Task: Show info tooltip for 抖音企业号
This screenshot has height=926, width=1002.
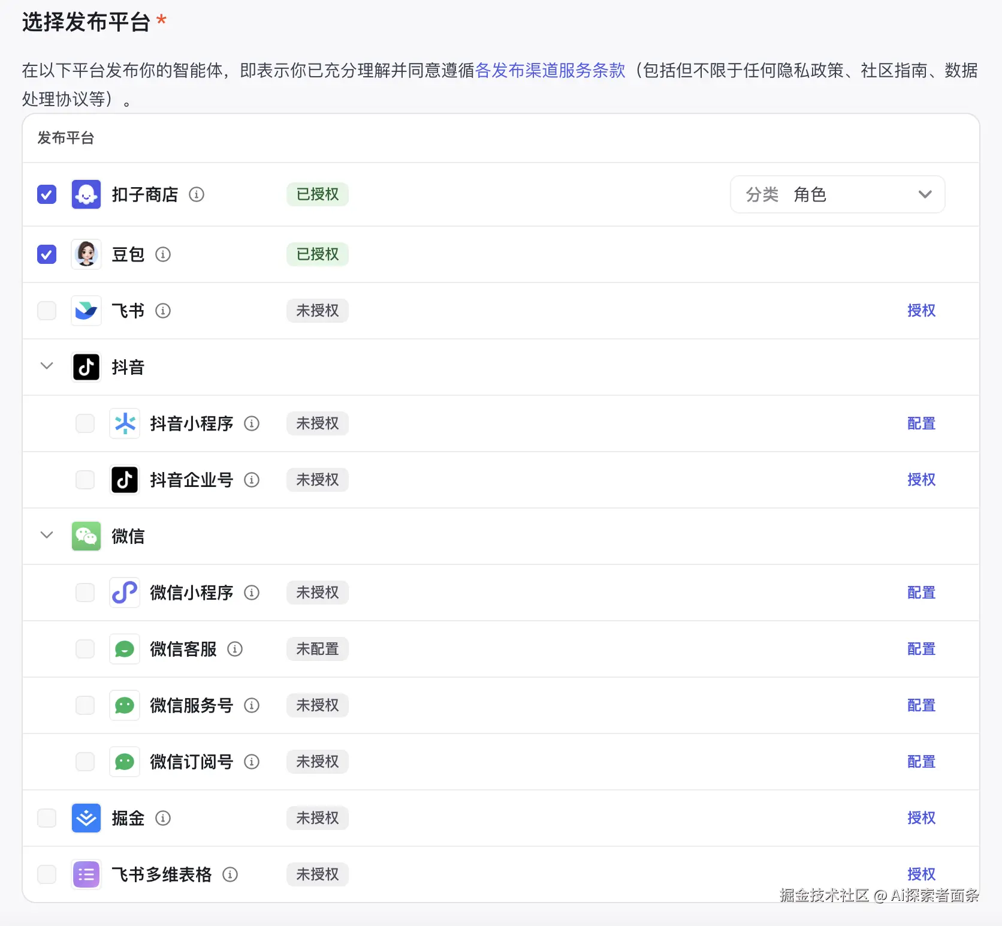Action: click(x=252, y=480)
